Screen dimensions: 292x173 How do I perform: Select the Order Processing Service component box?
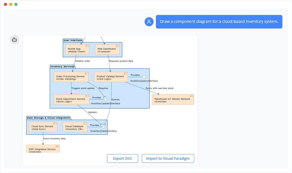[x=71, y=76]
